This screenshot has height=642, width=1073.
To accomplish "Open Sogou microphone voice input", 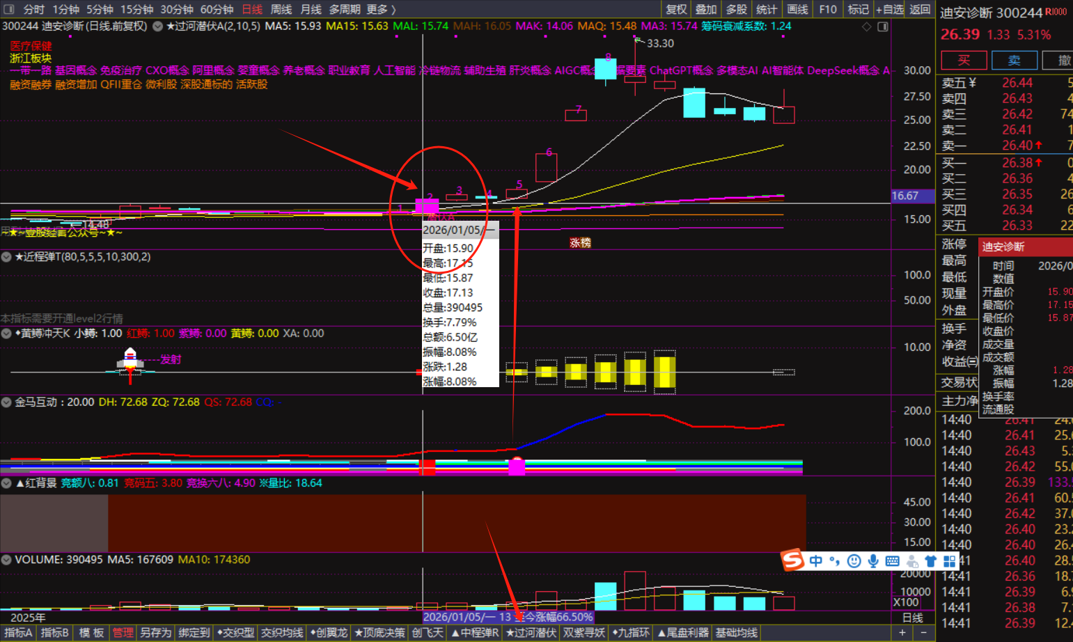I will click(873, 561).
